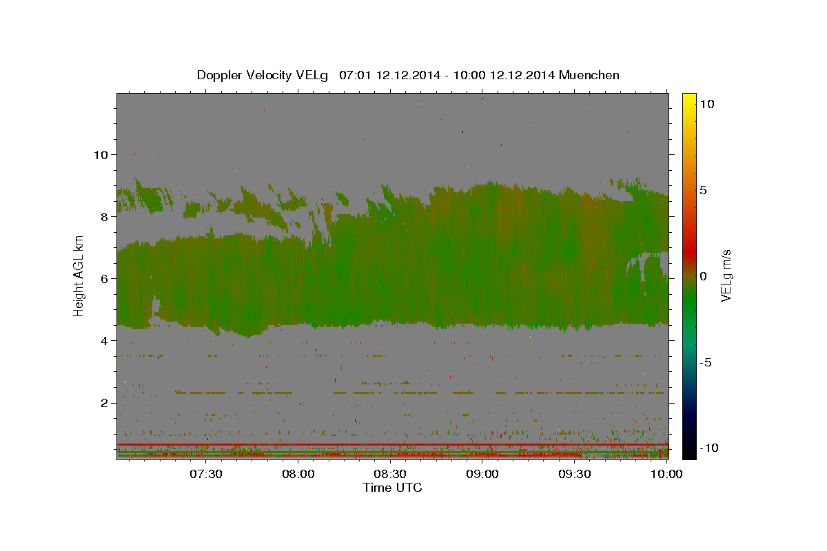Click the yellow top of the colorbar
The height and width of the screenshot is (551, 827).
(688, 100)
